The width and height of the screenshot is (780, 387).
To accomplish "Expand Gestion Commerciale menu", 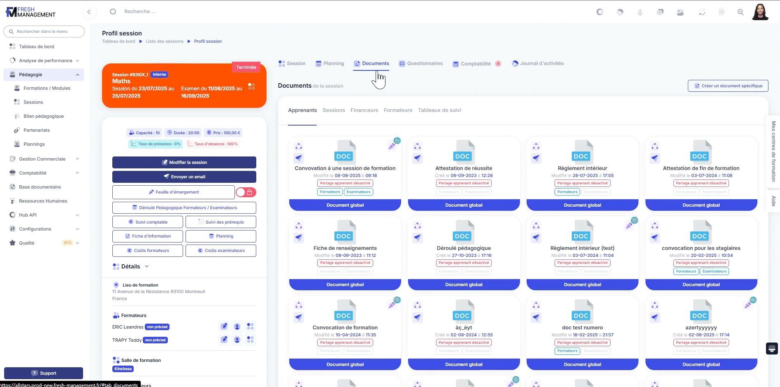I will click(77, 159).
